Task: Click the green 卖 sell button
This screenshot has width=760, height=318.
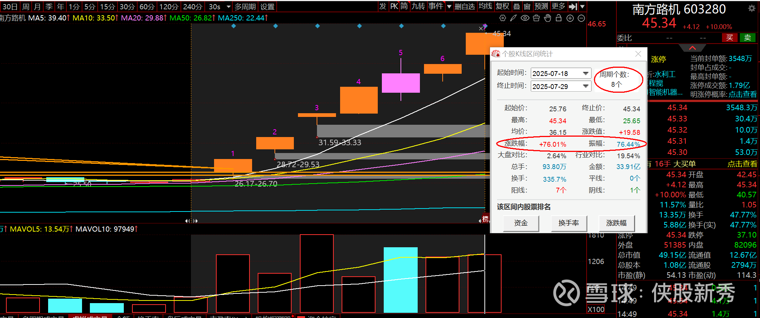Action: [x=748, y=38]
